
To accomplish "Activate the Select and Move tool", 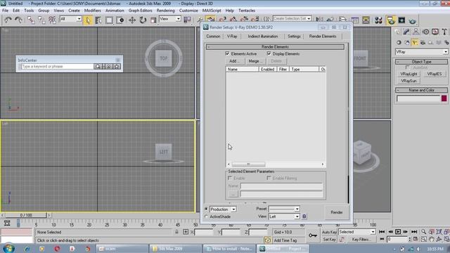I will pyautogui.click(x=132, y=20).
